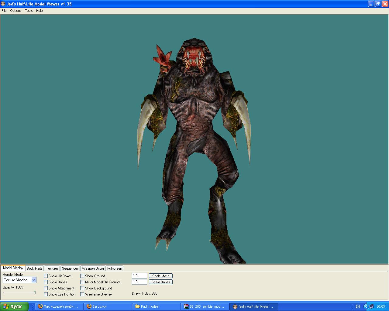Switch to the Sequences tab
The height and width of the screenshot is (311, 389).
point(70,268)
